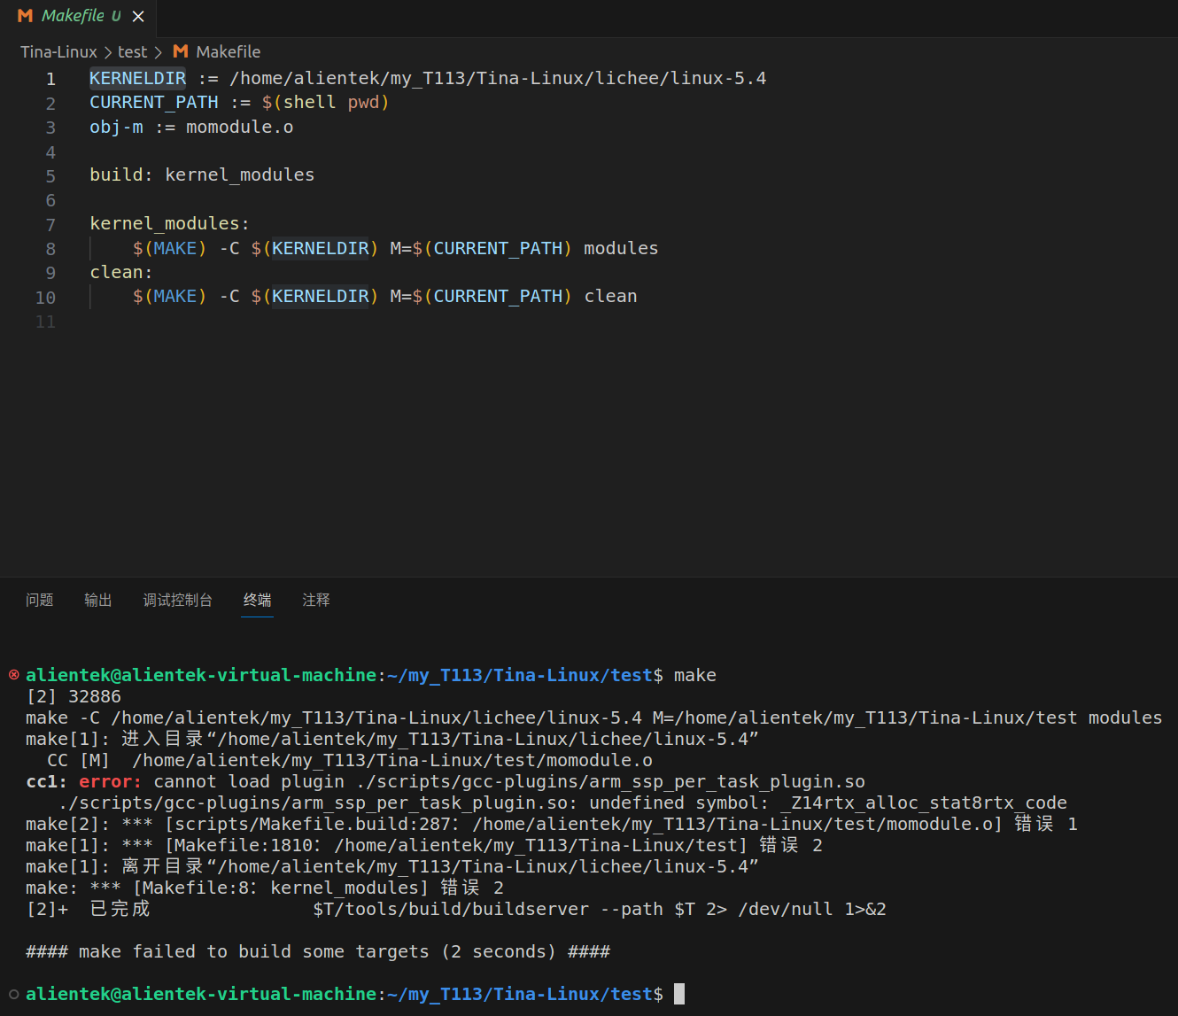Click the 'kernel_modules:' target on line 7

[x=169, y=223]
